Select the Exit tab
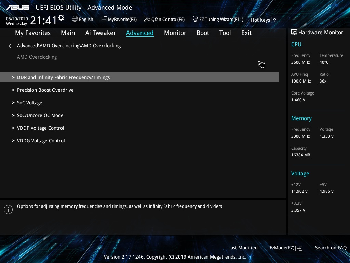 [246, 33]
